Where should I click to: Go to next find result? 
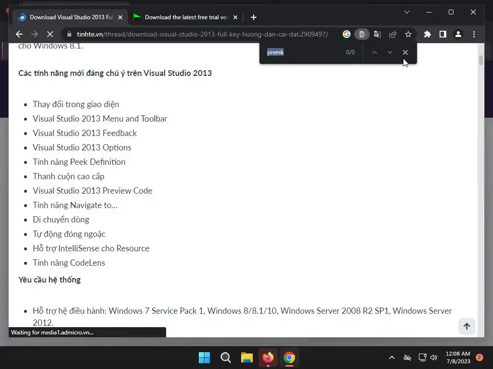[x=390, y=52]
